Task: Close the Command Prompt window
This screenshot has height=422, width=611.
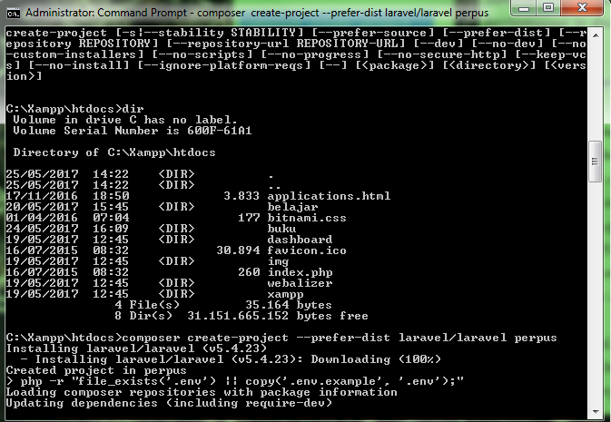Action: click(582, 8)
